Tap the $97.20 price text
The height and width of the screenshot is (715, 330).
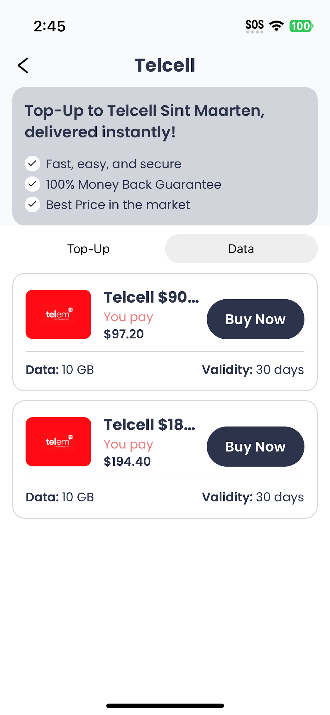(124, 334)
